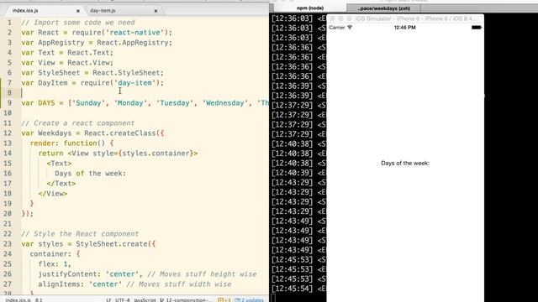Screen dimensions: 538x302
Task: Click empty line 8 with the text cursor
Action: 145,93
